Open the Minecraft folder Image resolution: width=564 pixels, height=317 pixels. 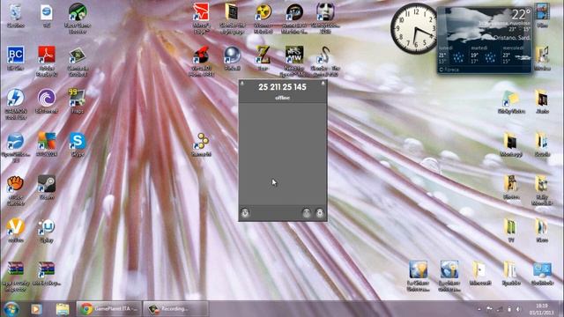coord(480,273)
